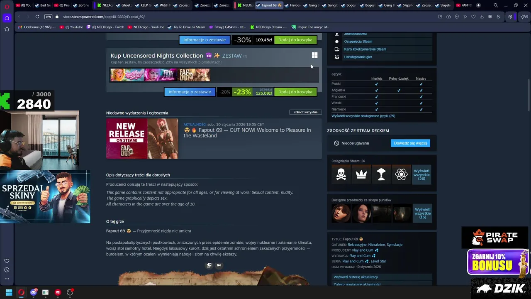The width and height of the screenshot is (531, 299).
Task: Click pop-out video icon above artwork
Action: tap(209, 265)
